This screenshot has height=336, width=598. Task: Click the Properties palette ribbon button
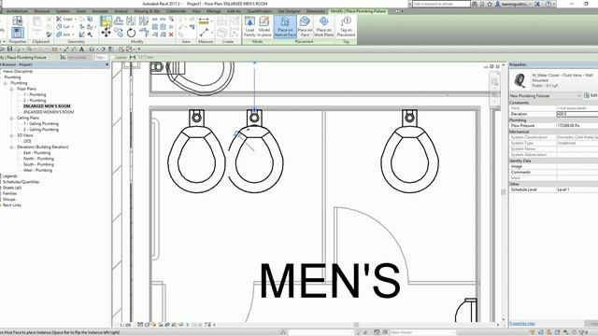[x=18, y=33]
